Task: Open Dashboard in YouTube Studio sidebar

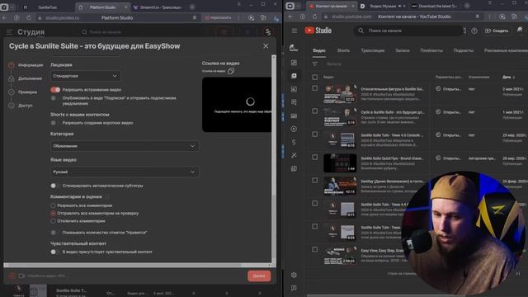Action: tap(294, 63)
